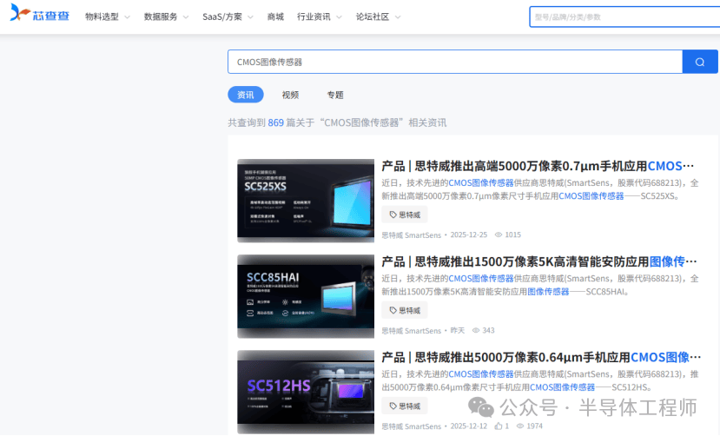The image size is (720, 436).
Task: Open article title about 5000万像素0.7μm手机应用
Action: tap(538, 166)
